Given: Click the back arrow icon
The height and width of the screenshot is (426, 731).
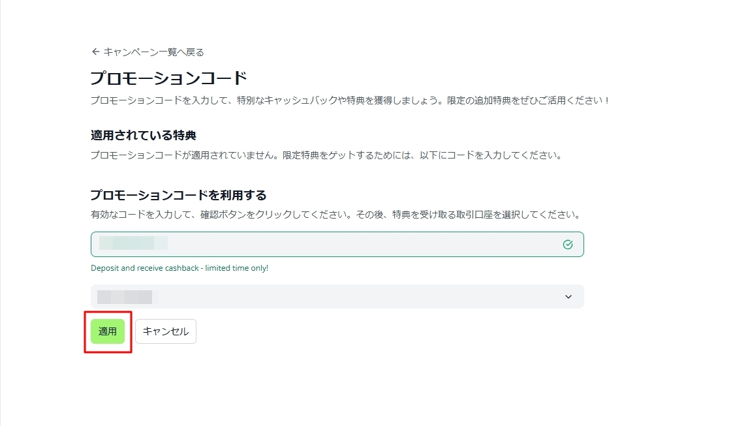Looking at the screenshot, I should pyautogui.click(x=95, y=52).
